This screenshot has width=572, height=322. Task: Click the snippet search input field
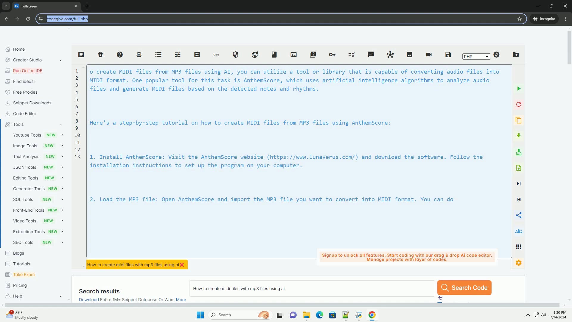pyautogui.click(x=312, y=289)
